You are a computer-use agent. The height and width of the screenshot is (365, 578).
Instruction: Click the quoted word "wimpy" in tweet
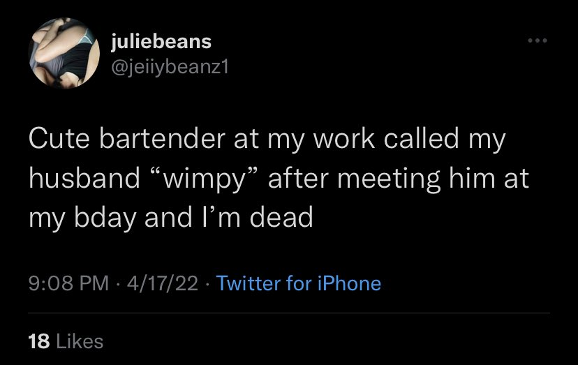click(204, 179)
